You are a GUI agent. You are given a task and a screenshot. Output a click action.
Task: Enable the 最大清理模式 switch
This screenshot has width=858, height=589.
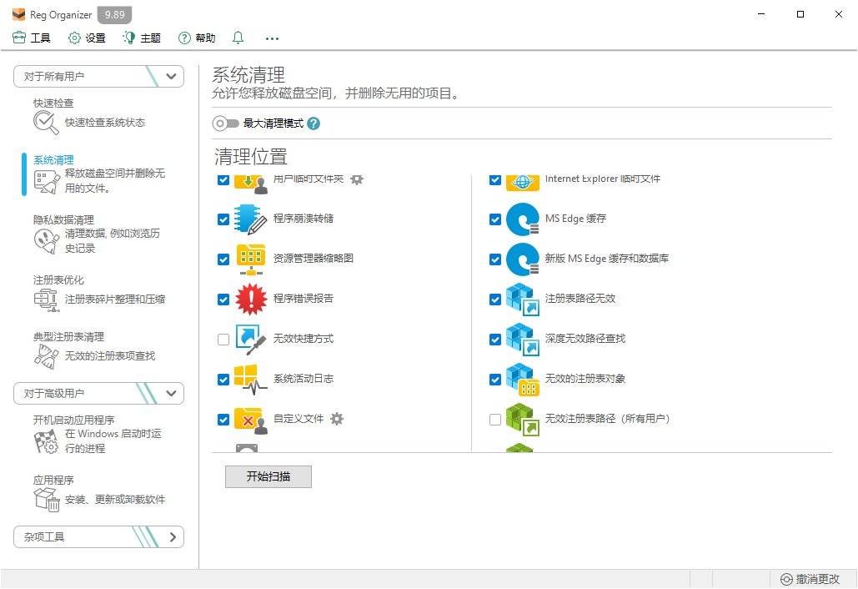tap(226, 123)
